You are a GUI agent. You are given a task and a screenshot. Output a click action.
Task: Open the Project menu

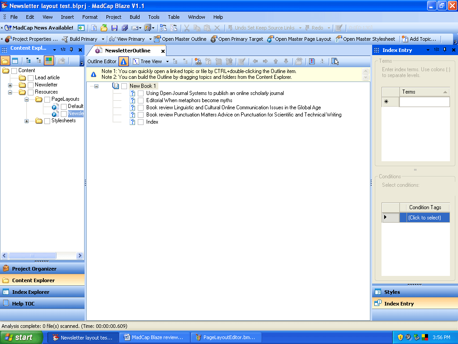[113, 17]
